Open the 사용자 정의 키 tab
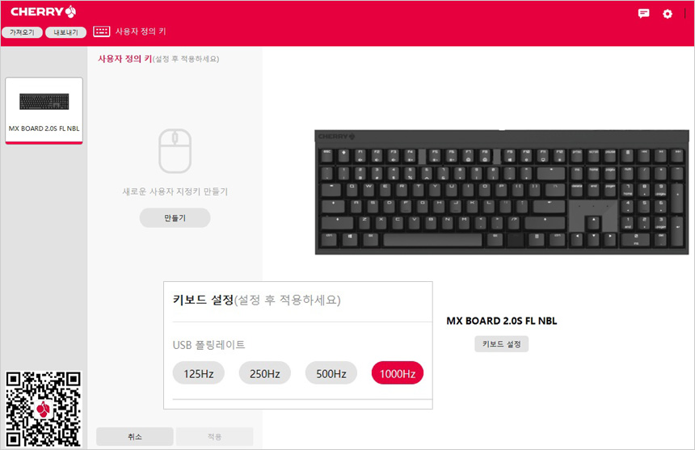Viewport: 695px width, 450px height. (141, 32)
